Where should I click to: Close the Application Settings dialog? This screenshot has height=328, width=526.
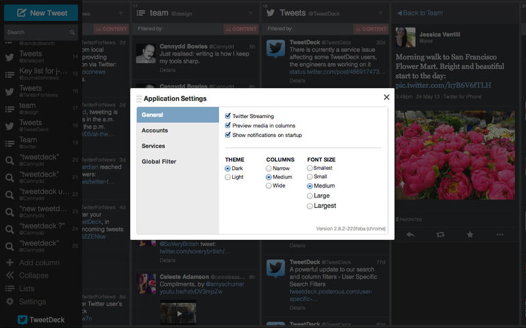[387, 97]
